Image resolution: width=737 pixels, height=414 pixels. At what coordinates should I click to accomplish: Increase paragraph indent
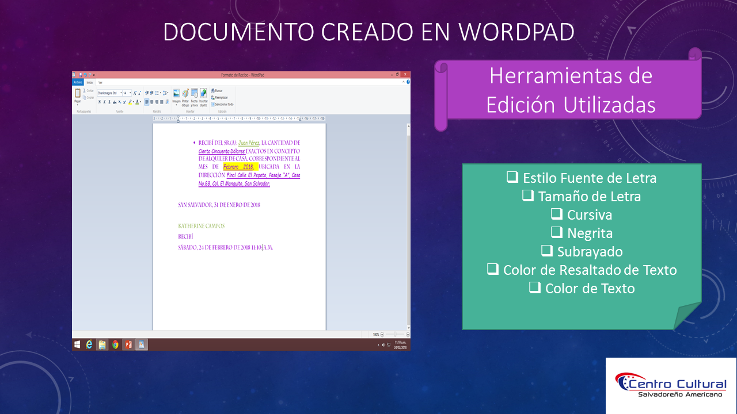point(151,93)
